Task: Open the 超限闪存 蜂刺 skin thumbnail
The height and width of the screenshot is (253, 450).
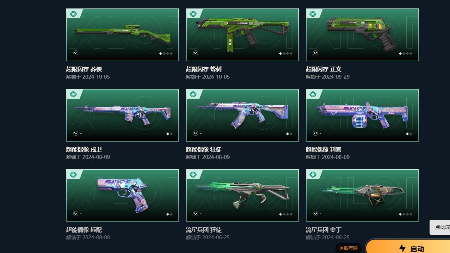Action: (x=242, y=35)
